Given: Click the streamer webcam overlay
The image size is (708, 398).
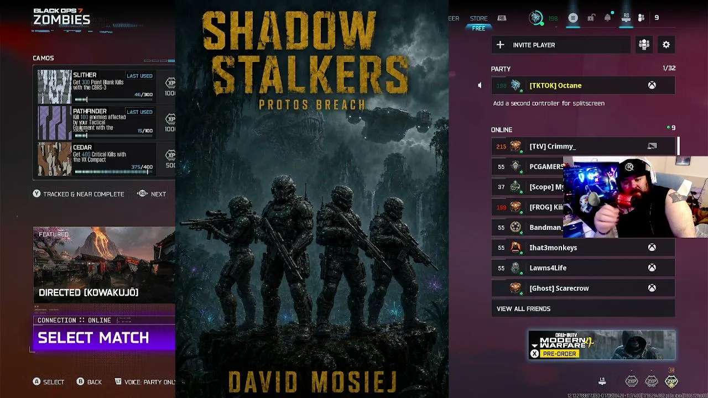Looking at the screenshot, I should tap(636, 197).
